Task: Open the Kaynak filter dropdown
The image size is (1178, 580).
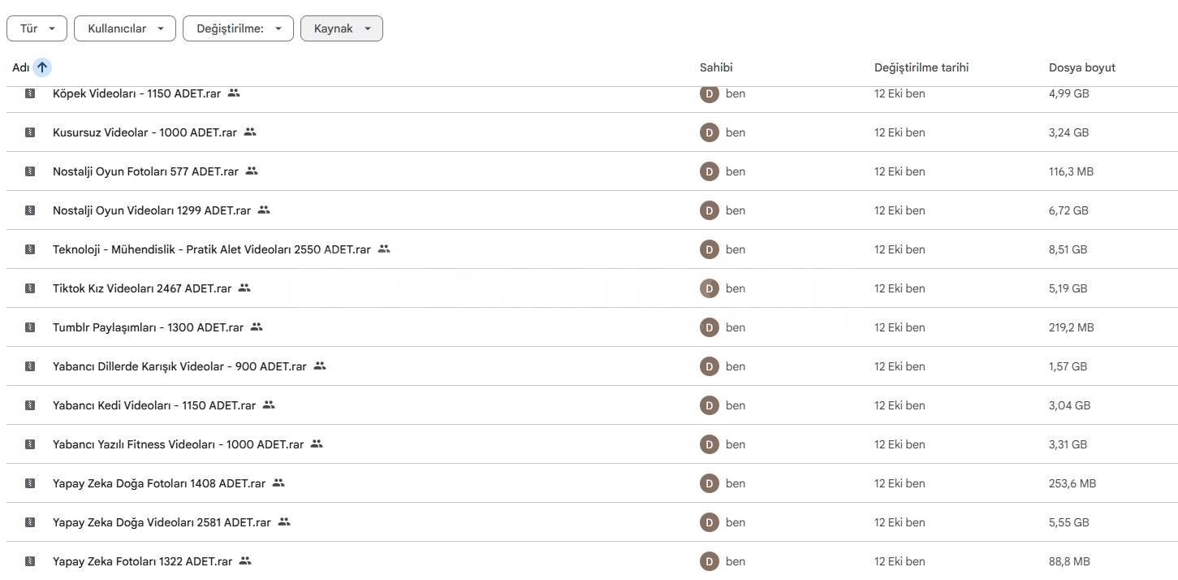Action: point(342,28)
